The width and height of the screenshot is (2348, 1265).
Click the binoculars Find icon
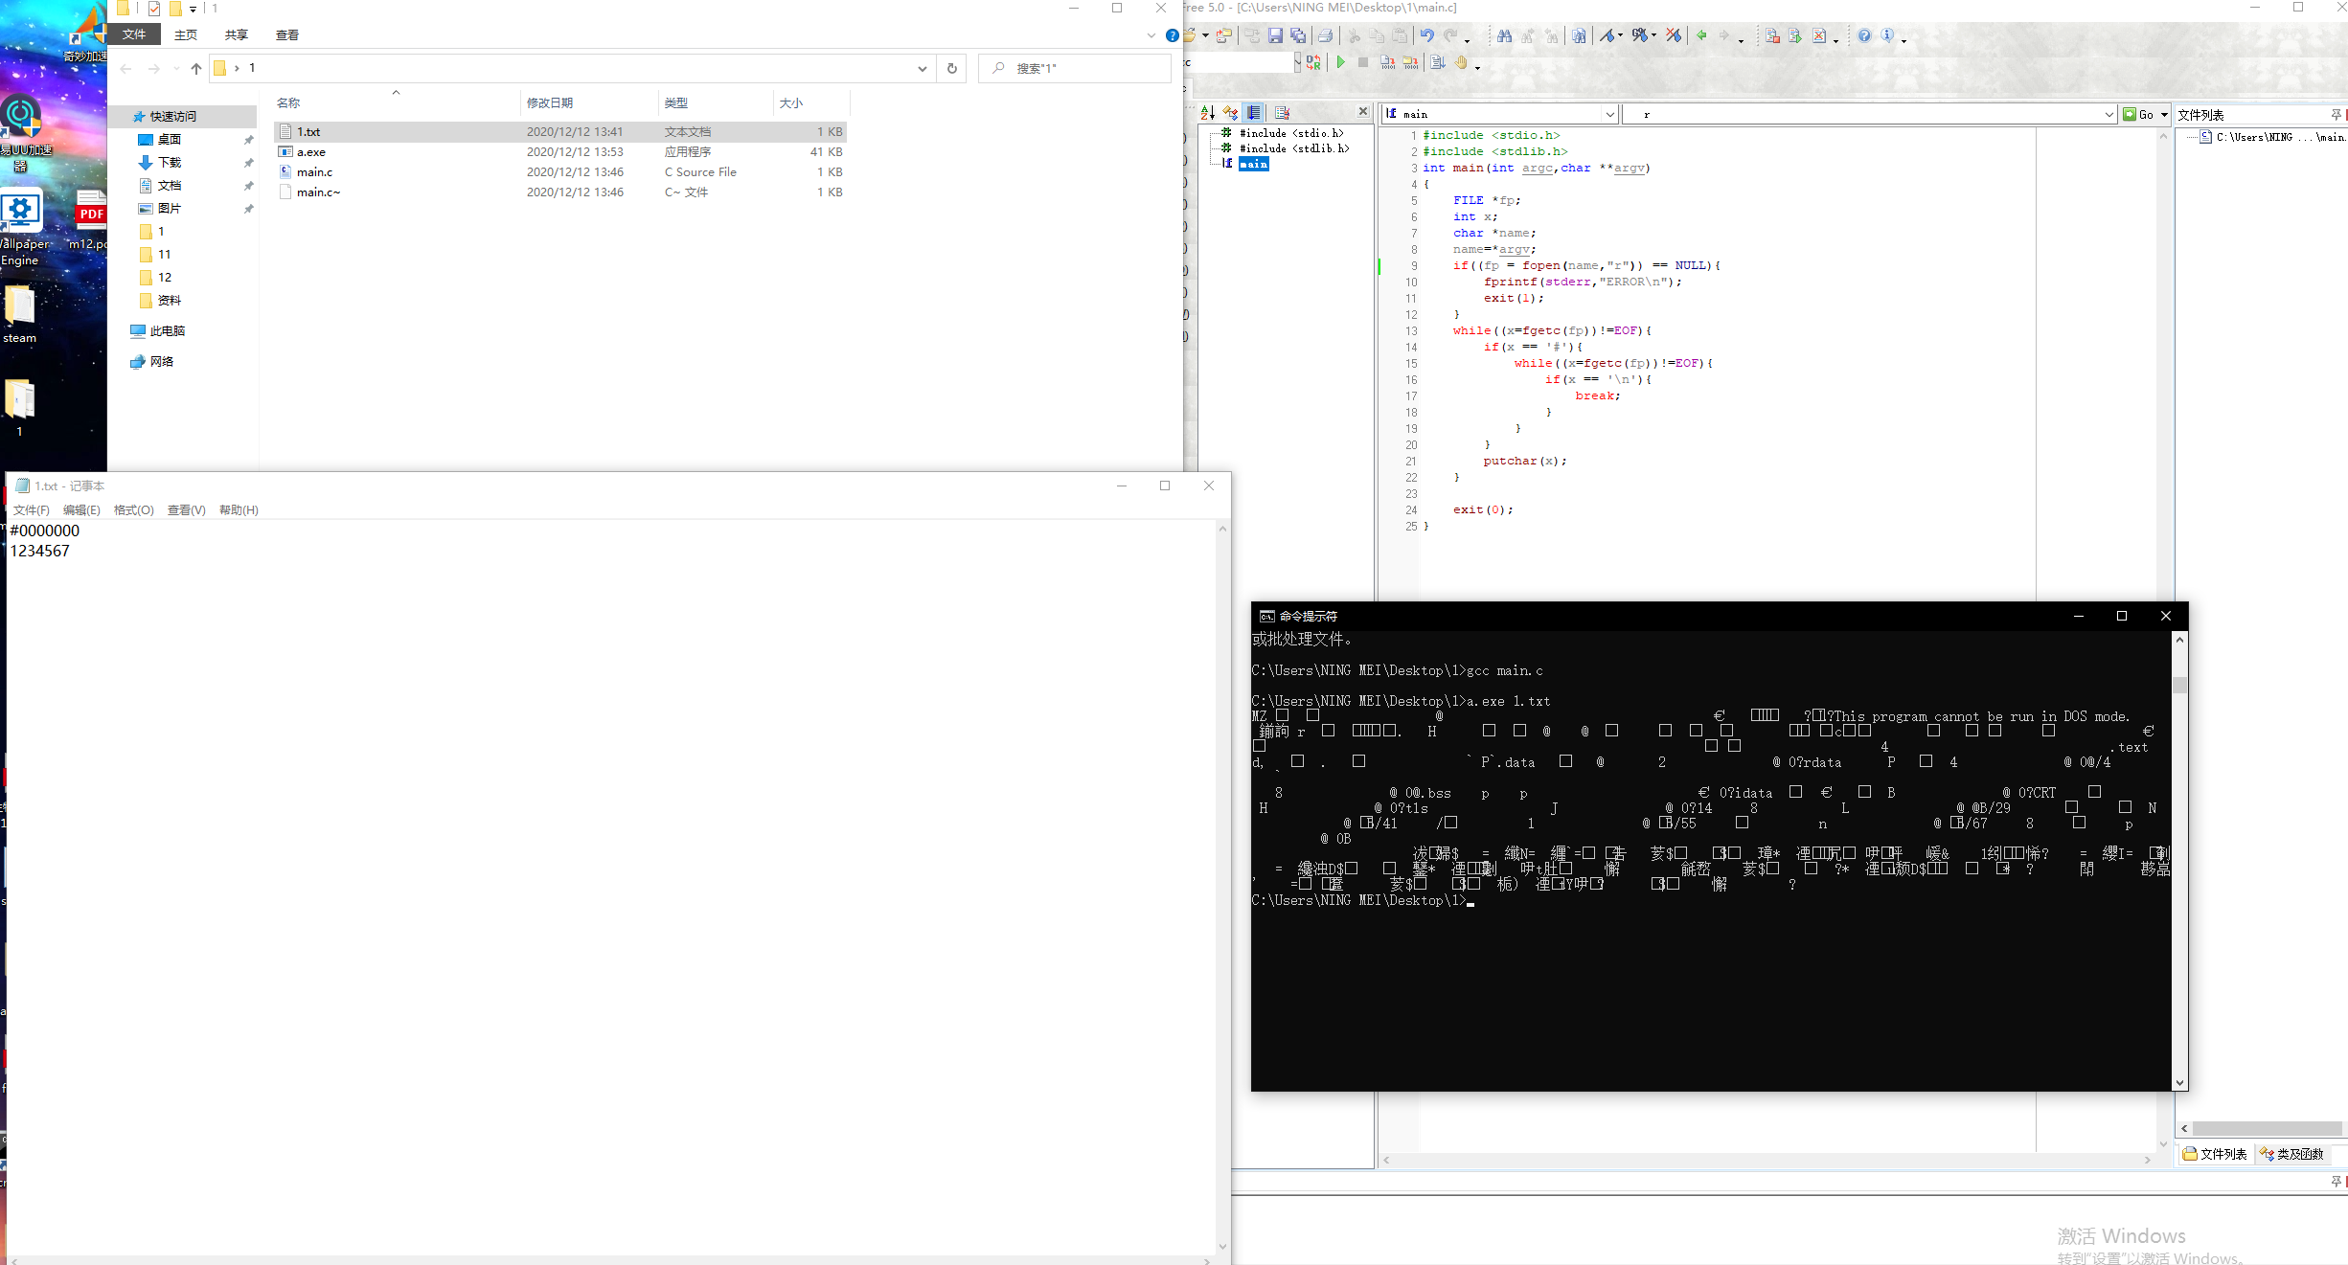[x=1504, y=36]
